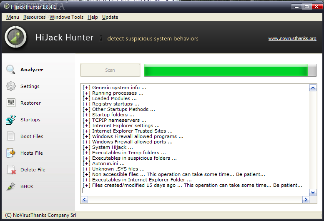Select the Boot Files section
This screenshot has width=324, height=221.
tap(32, 136)
